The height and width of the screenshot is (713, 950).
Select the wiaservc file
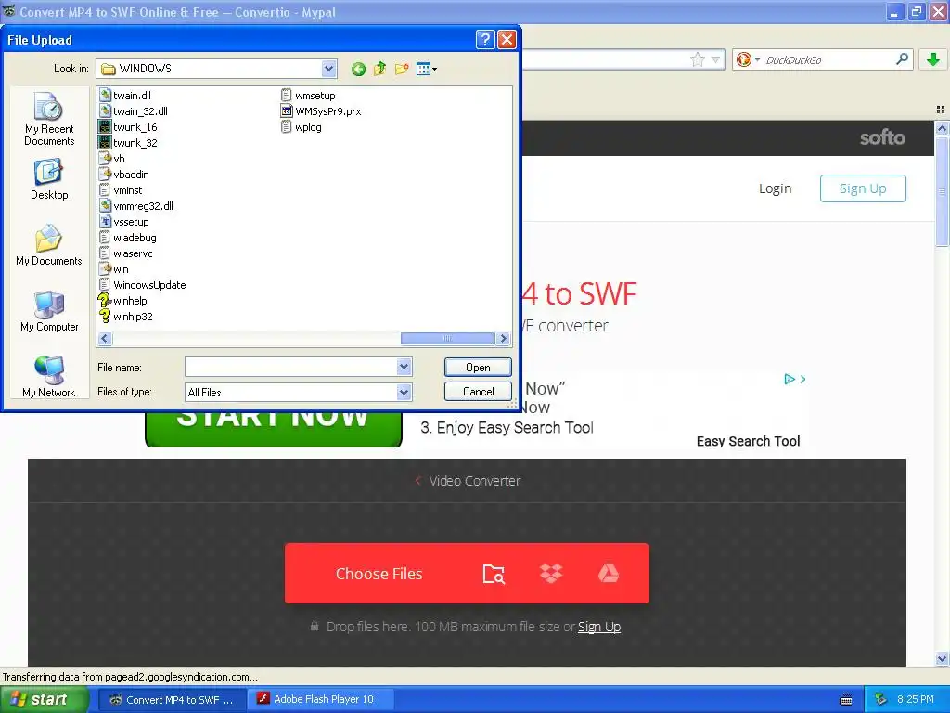click(x=126, y=253)
